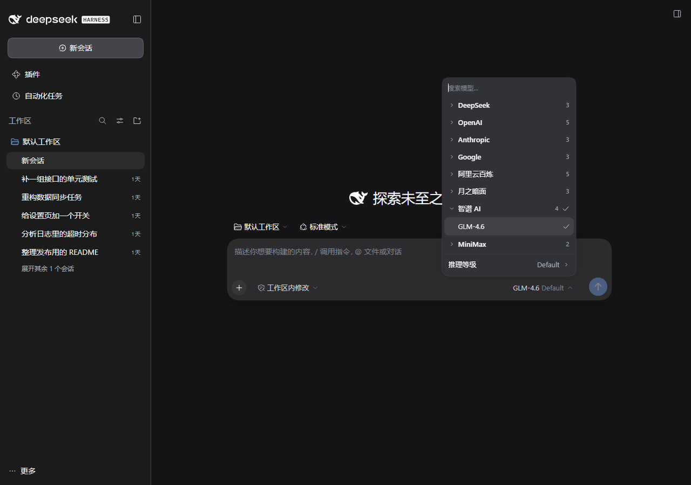The height and width of the screenshot is (485, 691).
Task: Open 默认工作区 dropdown above input
Action: (261, 227)
